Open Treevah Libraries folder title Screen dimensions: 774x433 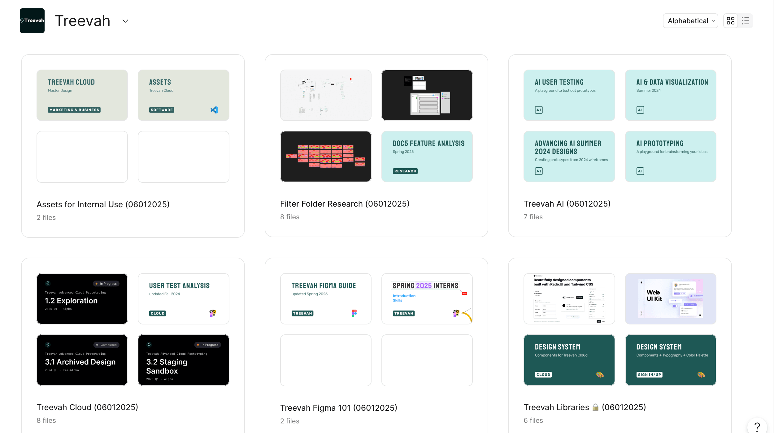click(585, 407)
